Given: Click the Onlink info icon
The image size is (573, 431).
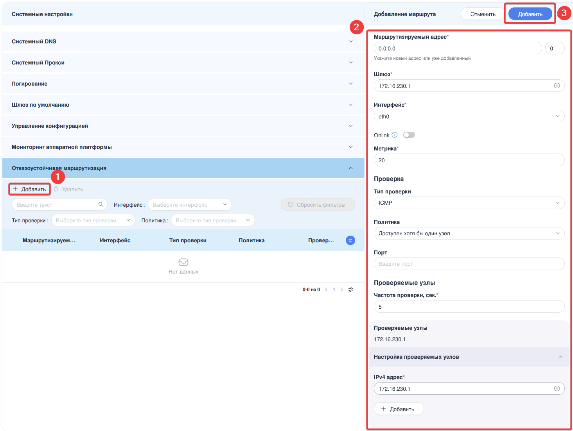Looking at the screenshot, I should [395, 135].
